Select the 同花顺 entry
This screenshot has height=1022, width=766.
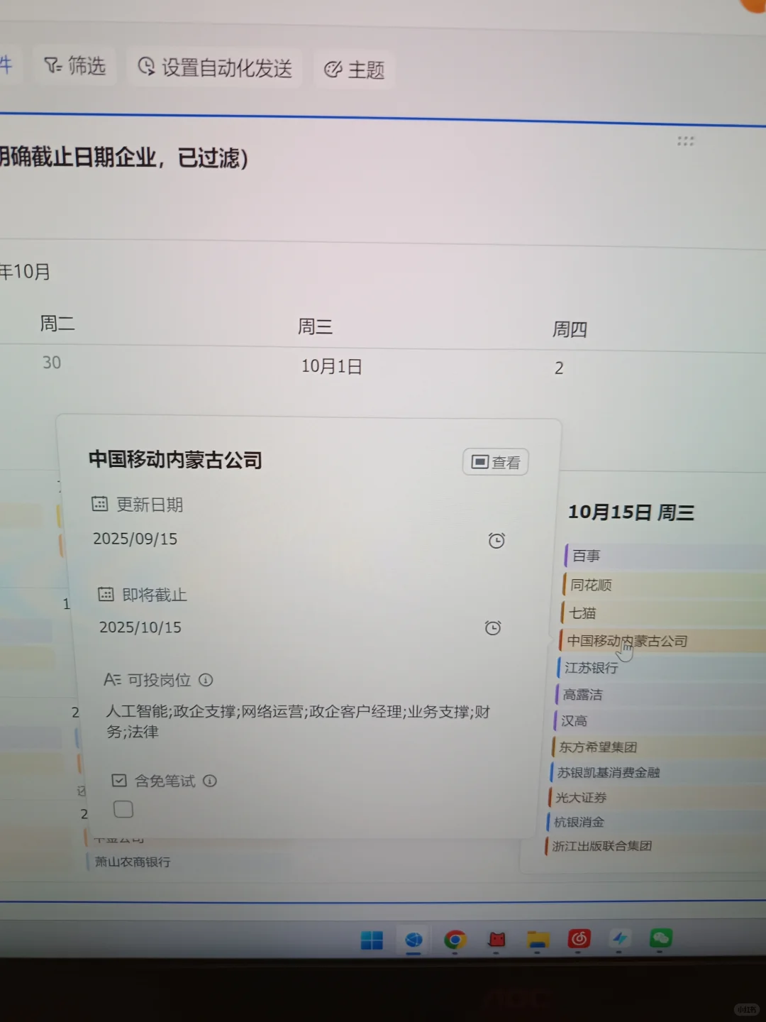[662, 585]
